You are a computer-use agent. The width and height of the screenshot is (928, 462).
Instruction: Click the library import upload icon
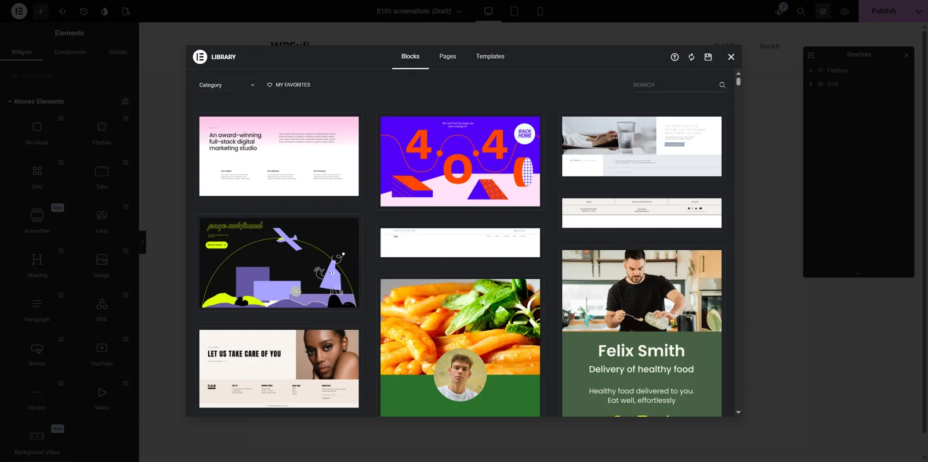(675, 57)
